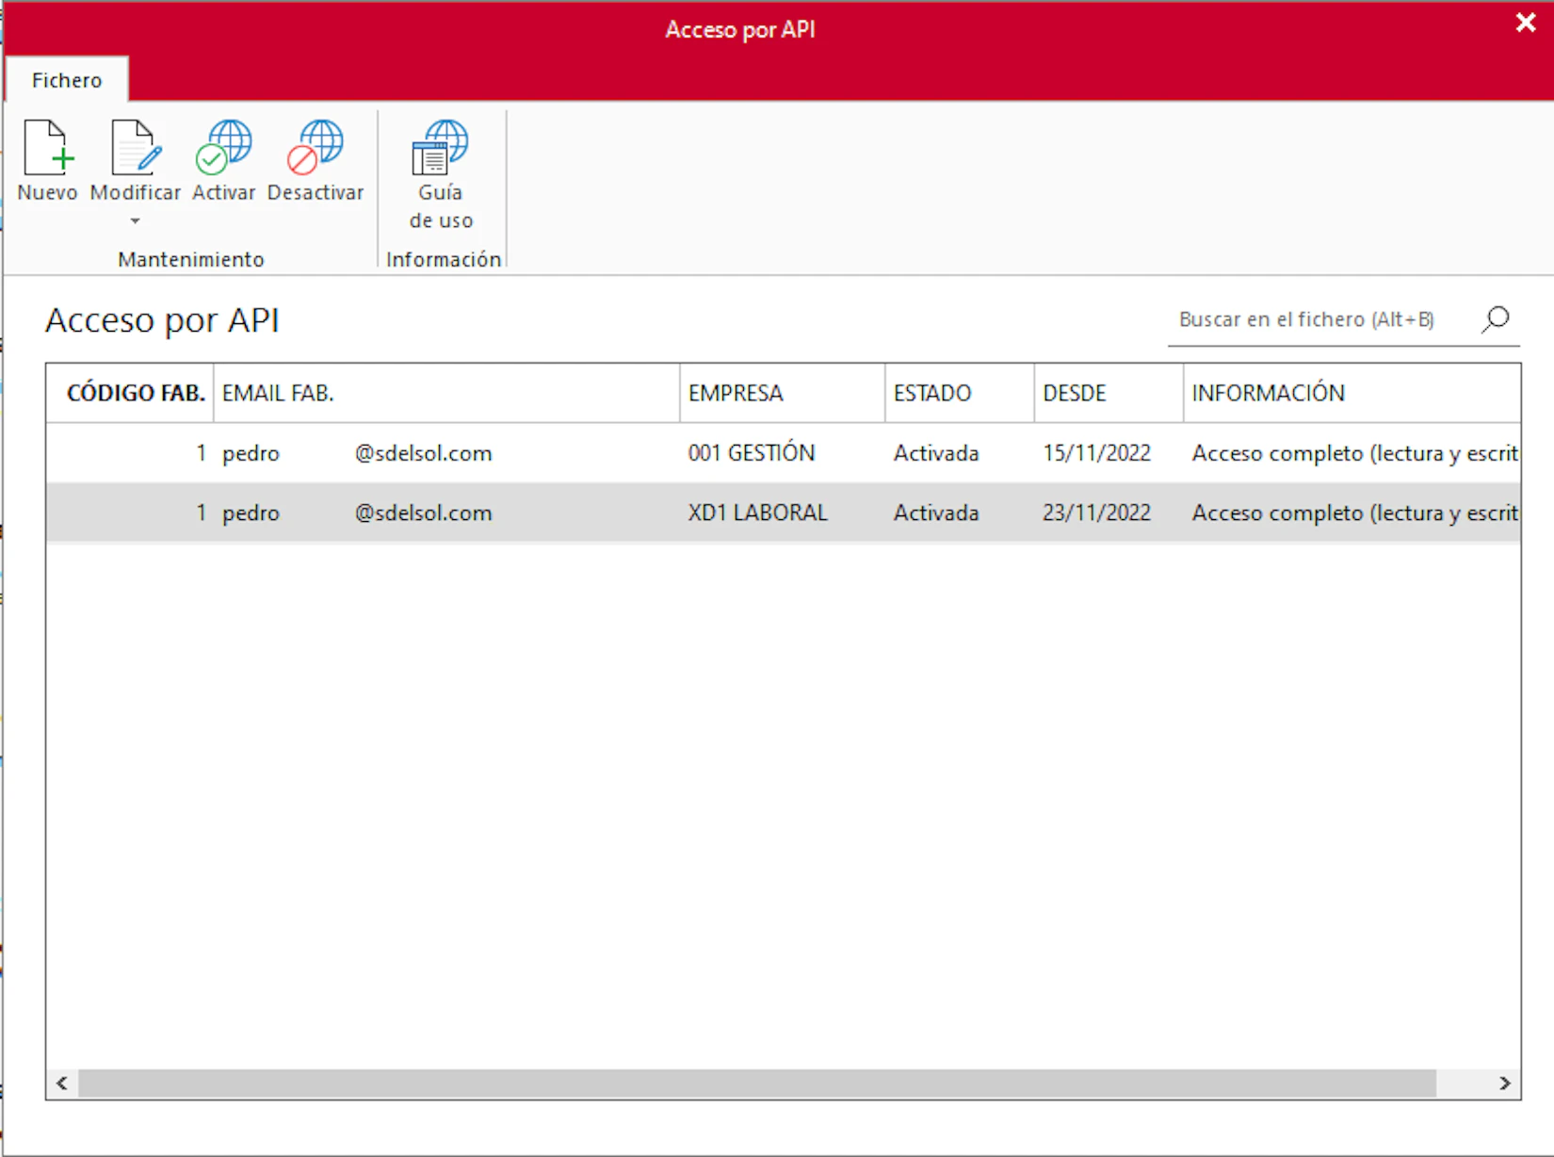Click the ESTADO column header
Viewport: 1554px width, 1157px height.
pyautogui.click(x=931, y=393)
